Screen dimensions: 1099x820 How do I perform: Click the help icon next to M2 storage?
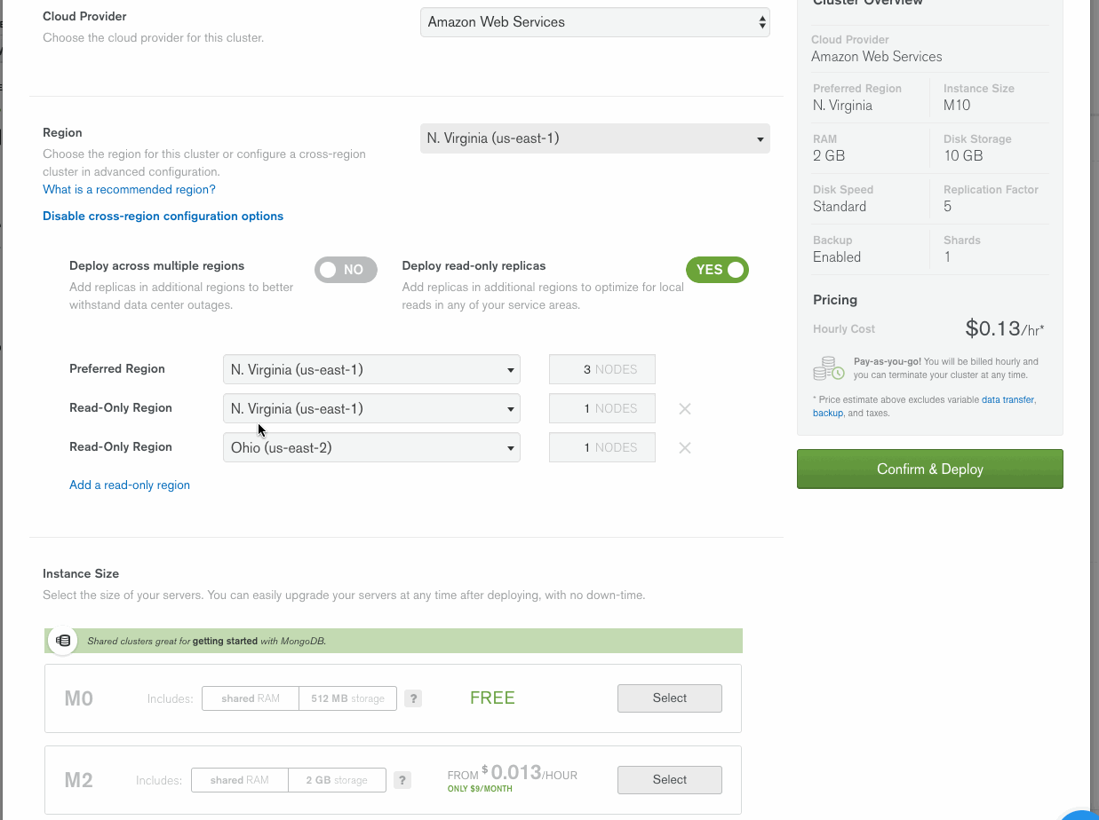[x=402, y=780]
